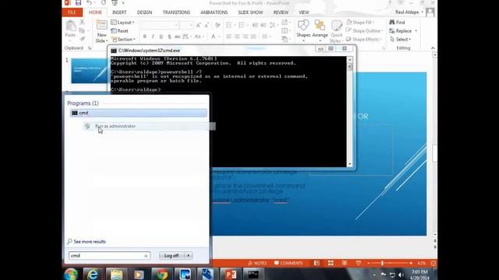Screen dimensions: 499x280
Task: Click the volume speaker icon in the system tray
Action: (401, 275)
